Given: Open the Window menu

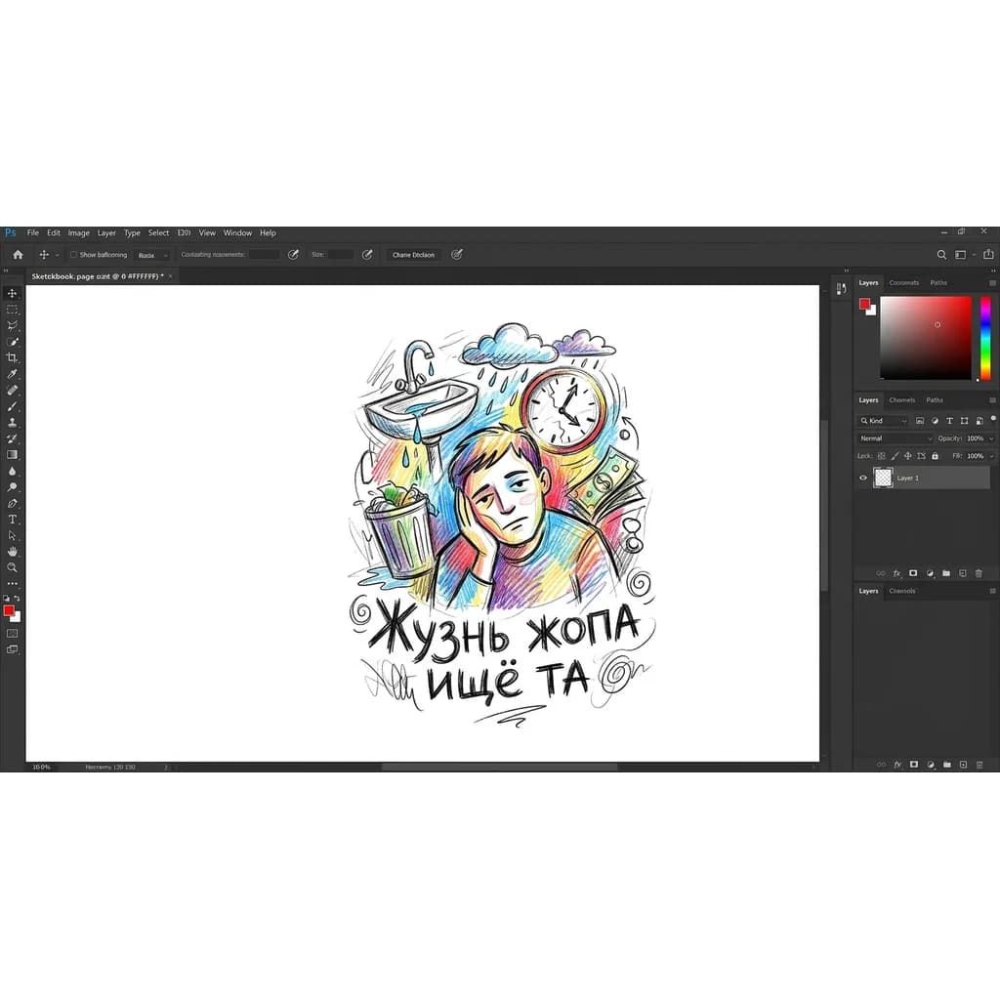Looking at the screenshot, I should pyautogui.click(x=237, y=233).
